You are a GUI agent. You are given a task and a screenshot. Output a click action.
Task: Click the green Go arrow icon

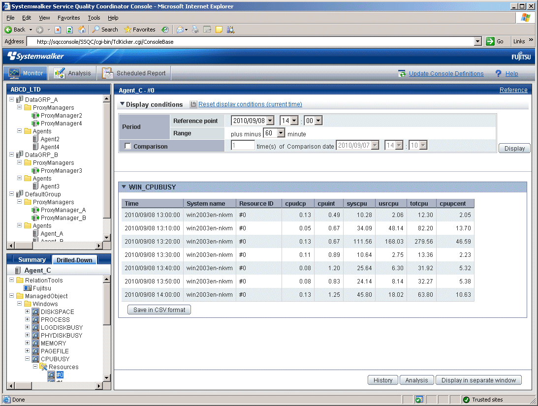(490, 41)
